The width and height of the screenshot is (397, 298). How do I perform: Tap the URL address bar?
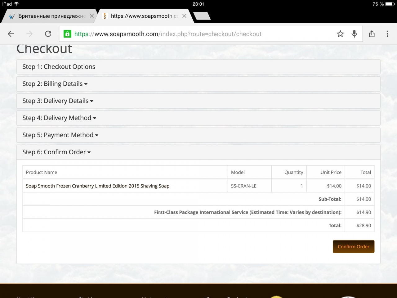click(198, 34)
